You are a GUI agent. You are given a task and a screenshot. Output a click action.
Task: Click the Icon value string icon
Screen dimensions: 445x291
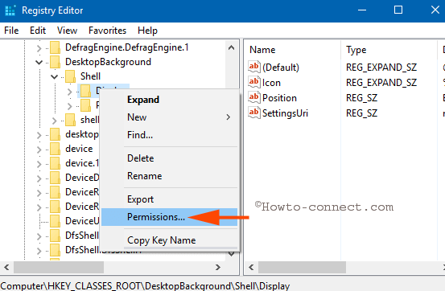click(254, 82)
